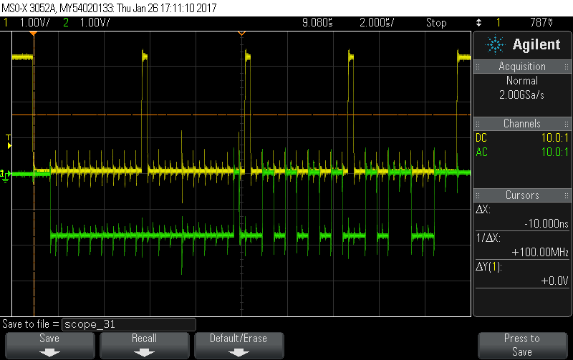This screenshot has width=573, height=360.
Task: Click the channel 1 ground reference marker
Action: point(4,173)
